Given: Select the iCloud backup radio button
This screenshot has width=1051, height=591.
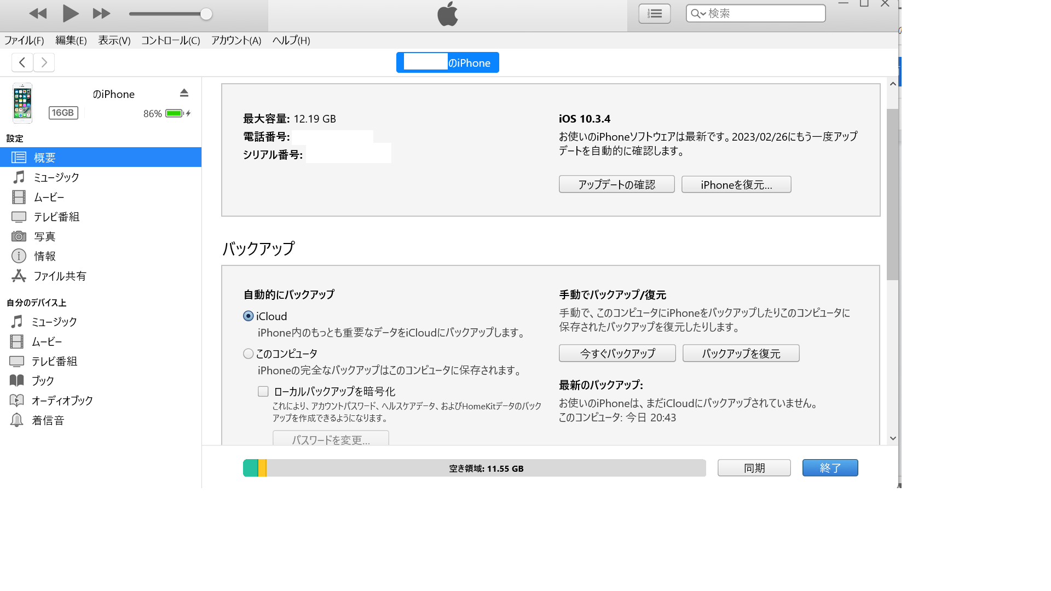Looking at the screenshot, I should click(249, 316).
